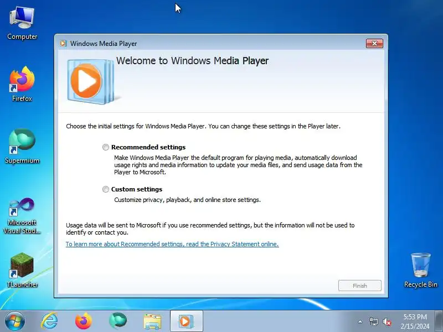The image size is (443, 332).
Task: Select the Recycle Bin desktop icon
Action: click(x=421, y=270)
